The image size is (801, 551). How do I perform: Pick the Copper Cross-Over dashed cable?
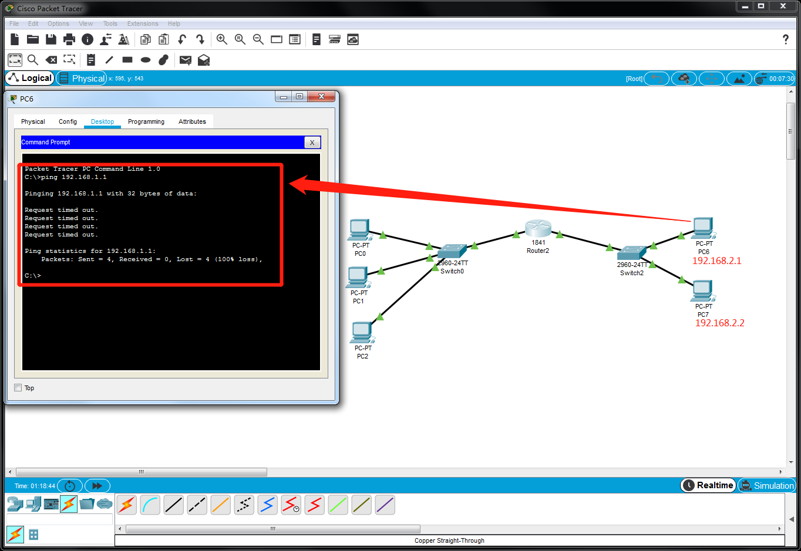(197, 505)
